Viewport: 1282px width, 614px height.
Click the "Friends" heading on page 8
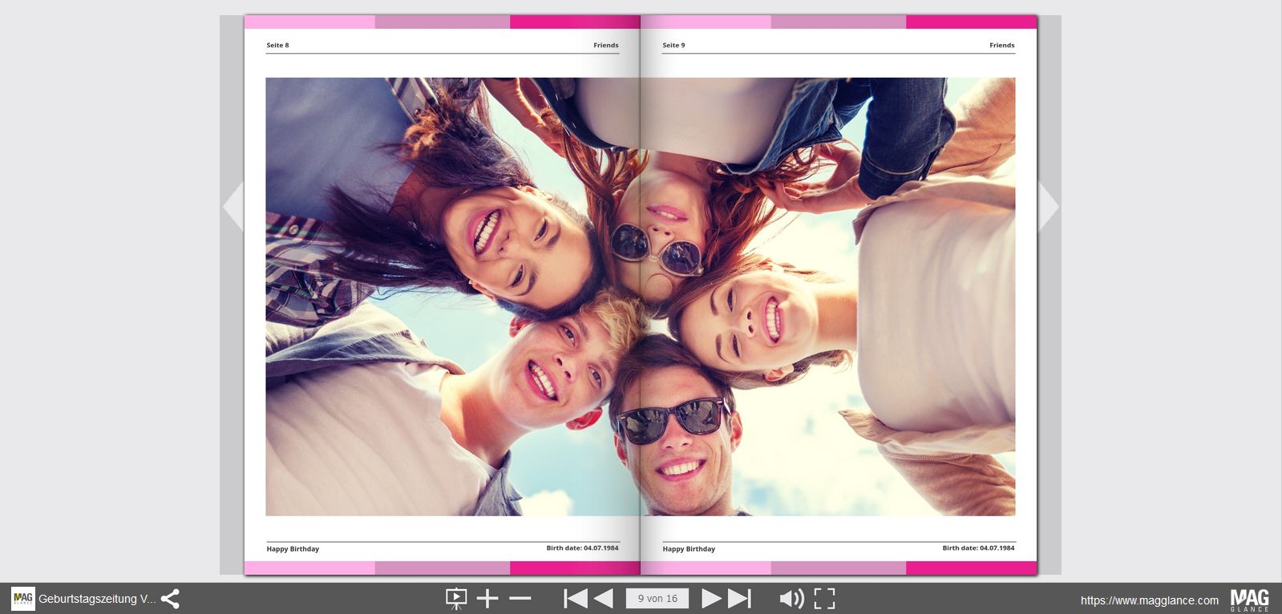click(606, 46)
